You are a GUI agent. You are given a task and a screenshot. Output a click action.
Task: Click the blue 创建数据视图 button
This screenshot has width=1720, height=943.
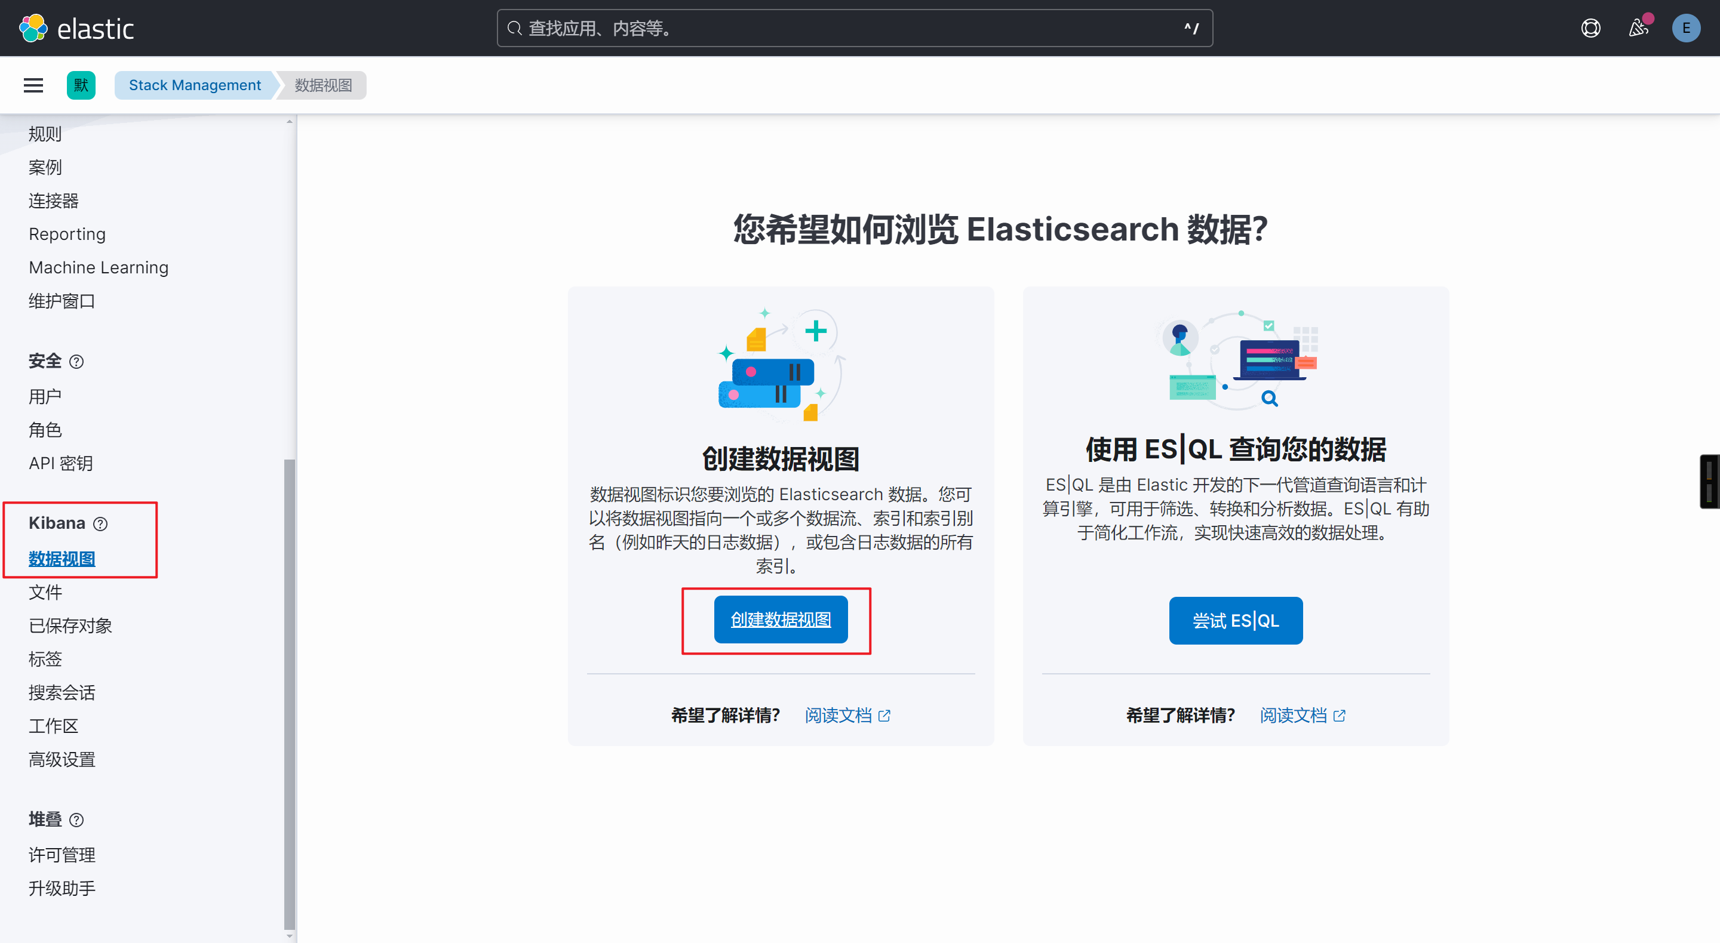[x=781, y=620]
